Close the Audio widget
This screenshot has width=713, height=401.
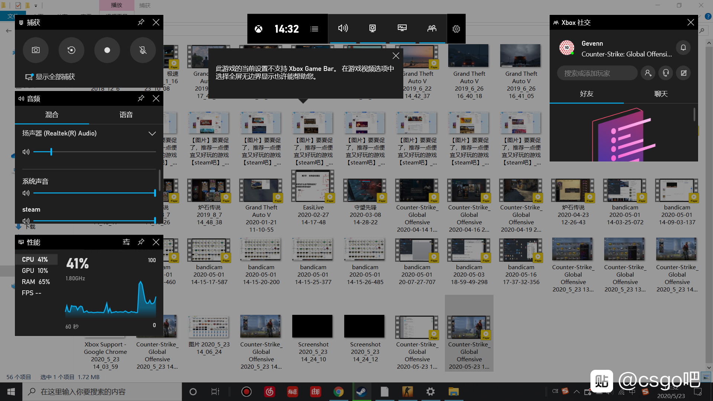pyautogui.click(x=156, y=98)
